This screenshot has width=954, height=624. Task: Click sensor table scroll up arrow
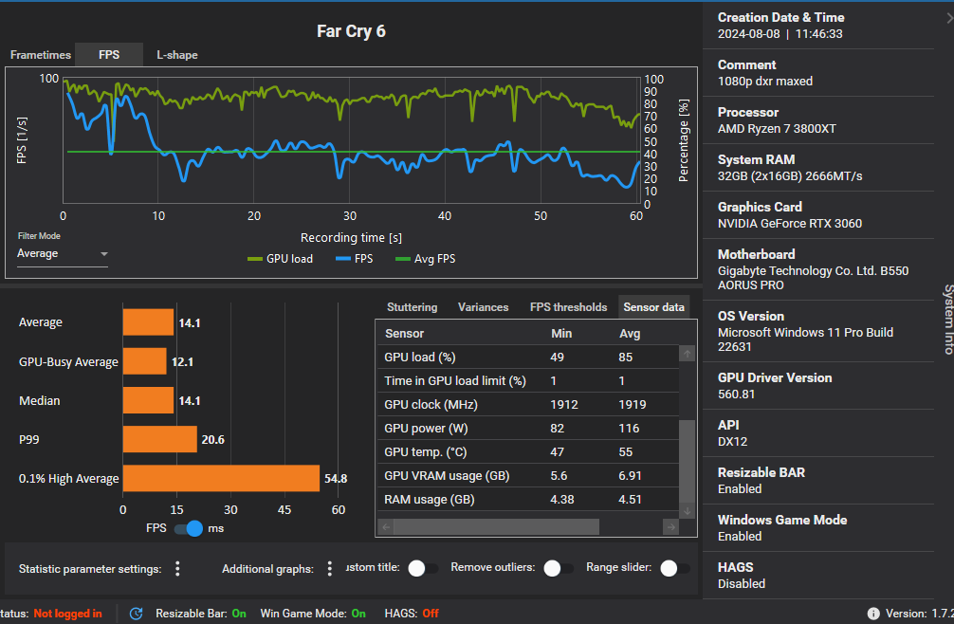pos(687,354)
